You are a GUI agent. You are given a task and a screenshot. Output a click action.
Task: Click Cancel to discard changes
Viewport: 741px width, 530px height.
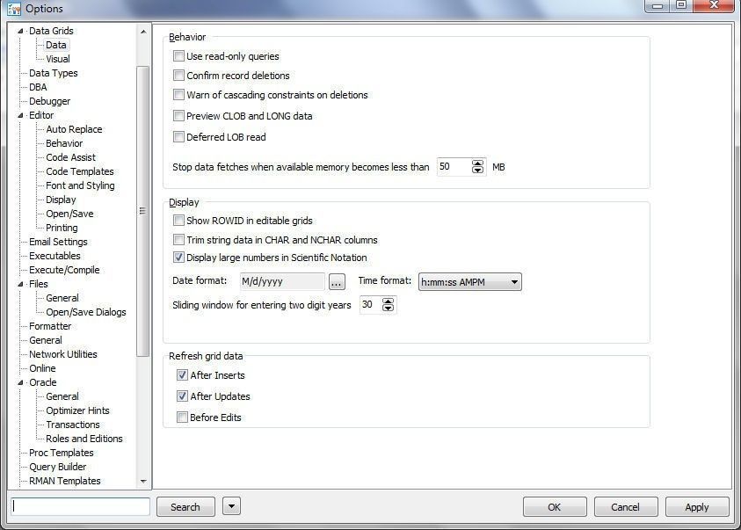tap(625, 507)
